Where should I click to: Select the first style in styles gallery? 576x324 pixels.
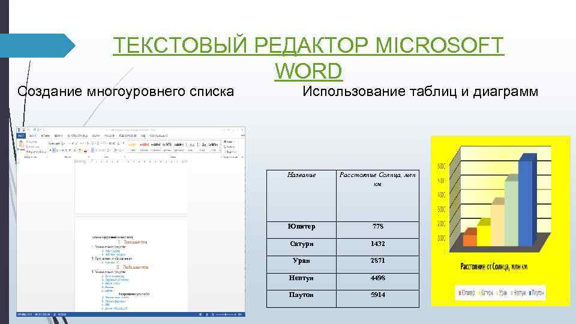(x=132, y=147)
